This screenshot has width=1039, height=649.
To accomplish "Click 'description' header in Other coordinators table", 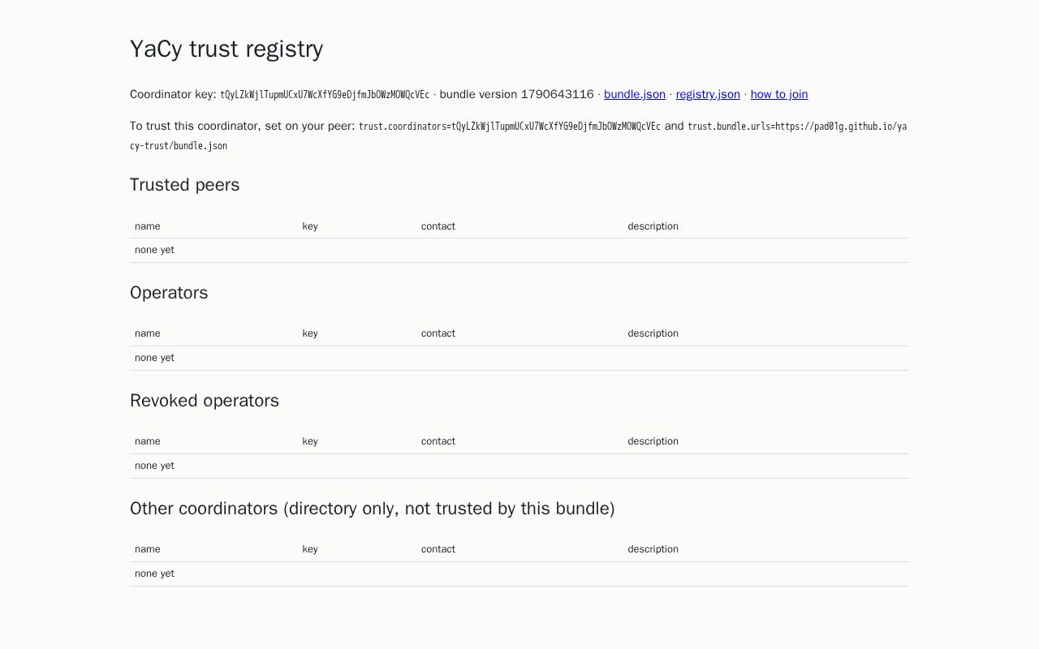I will (653, 549).
